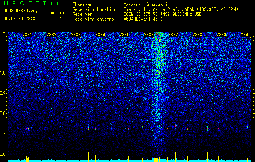
Task: Select ICOM IC-575 53.7492 MHz USB text
Action: (163, 14)
